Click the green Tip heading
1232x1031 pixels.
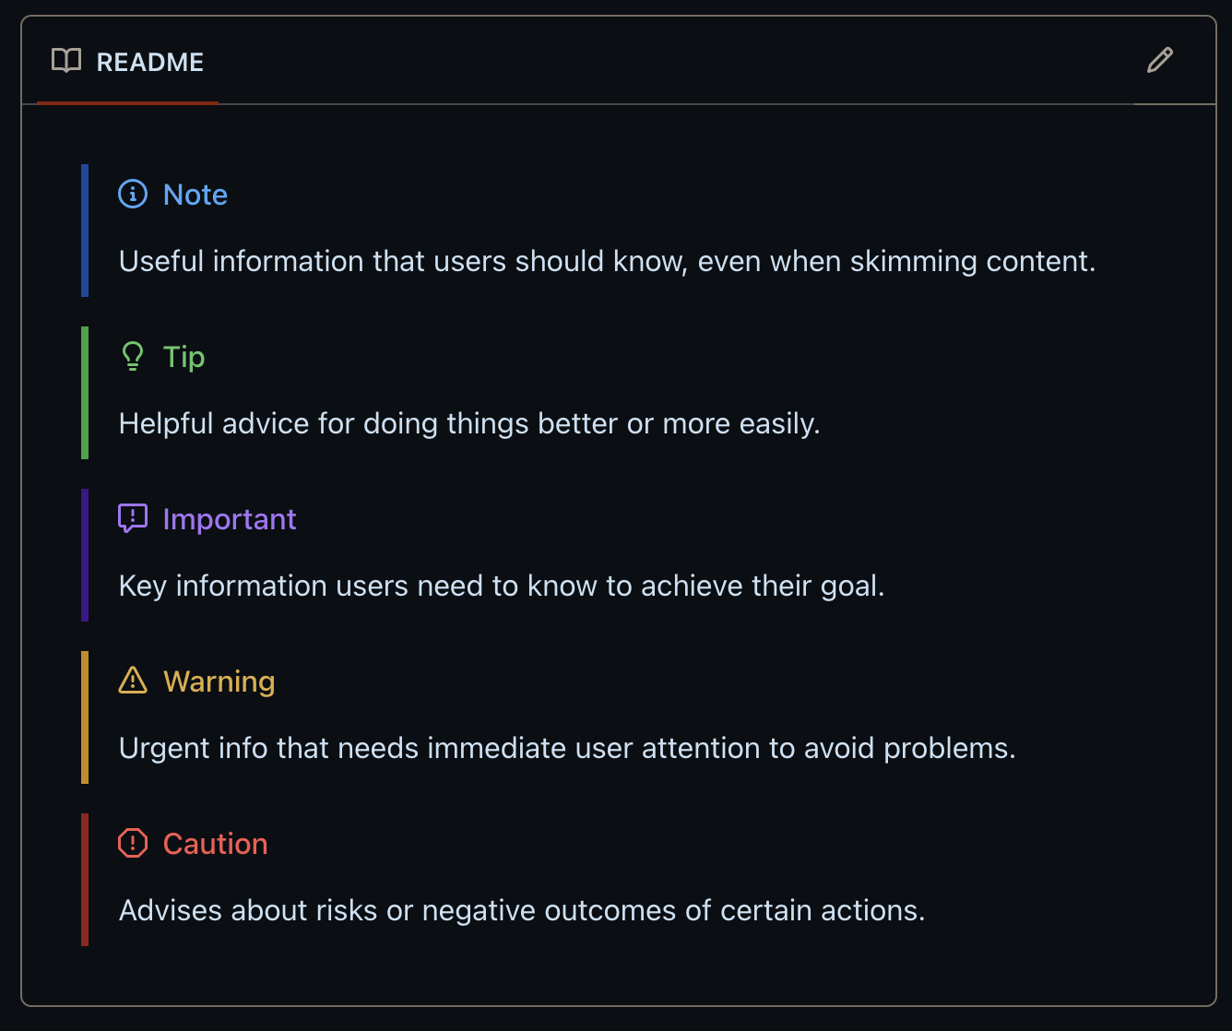184,357
